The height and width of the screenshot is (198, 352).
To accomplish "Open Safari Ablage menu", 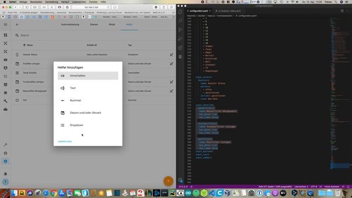I will [x=23, y=2].
